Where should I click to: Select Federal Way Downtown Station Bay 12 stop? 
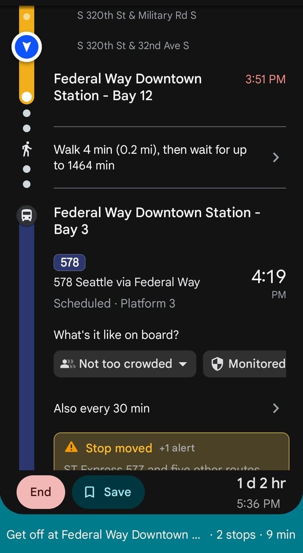128,87
